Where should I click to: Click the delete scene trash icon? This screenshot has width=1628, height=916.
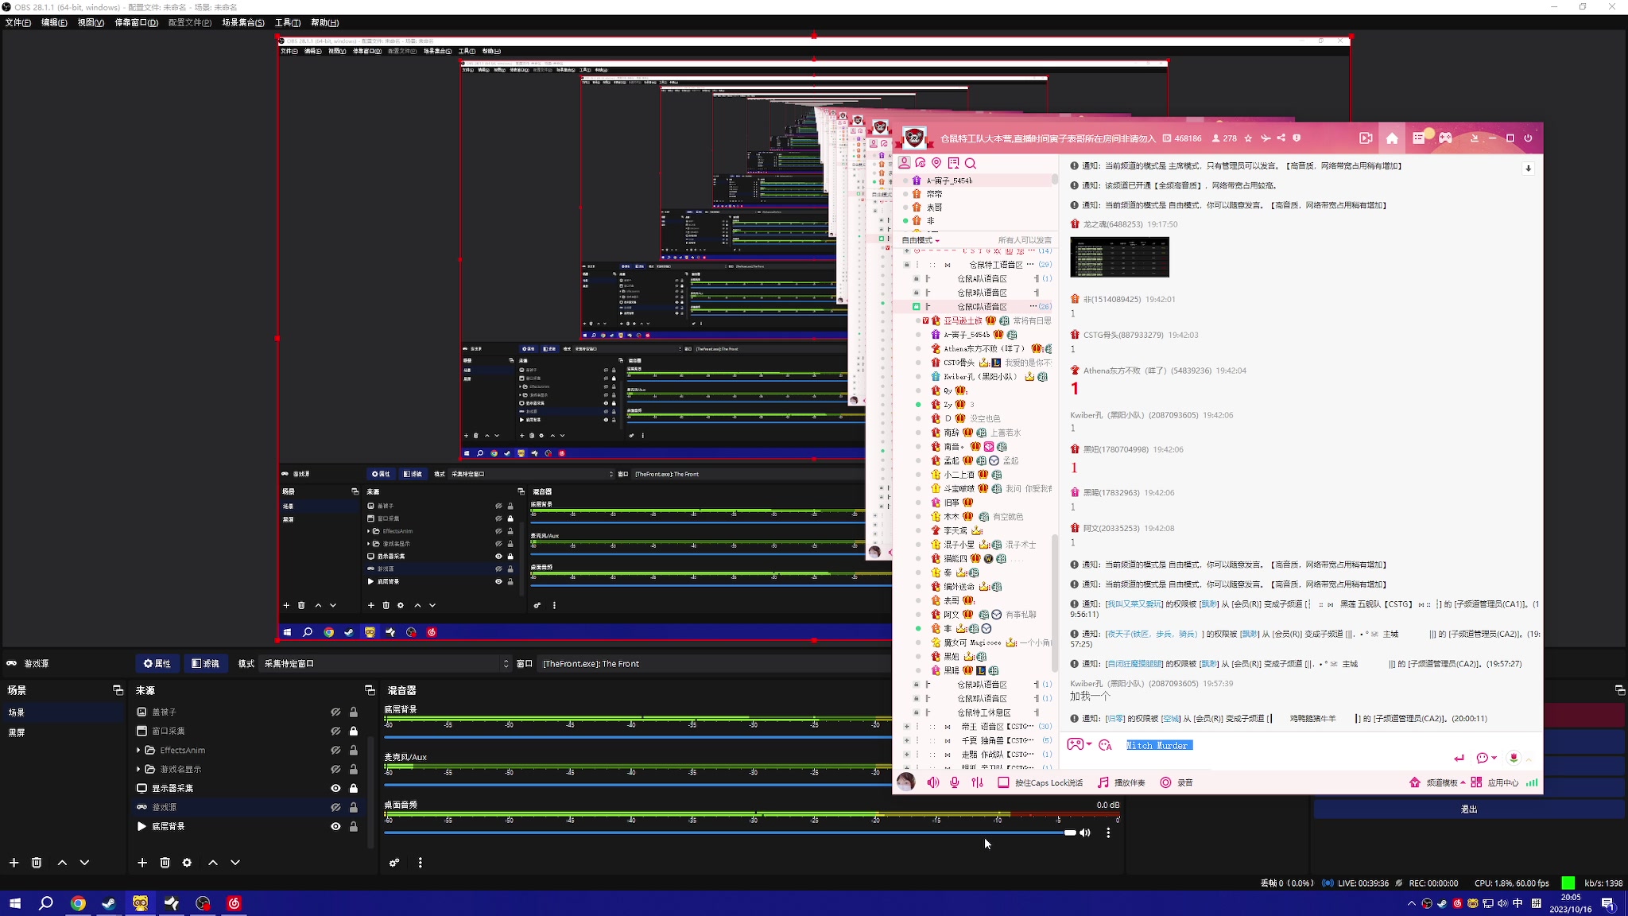[37, 863]
